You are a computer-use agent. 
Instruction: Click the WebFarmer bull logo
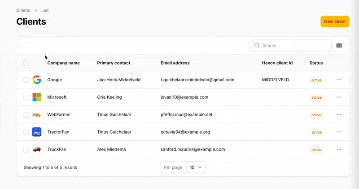[x=36, y=114]
